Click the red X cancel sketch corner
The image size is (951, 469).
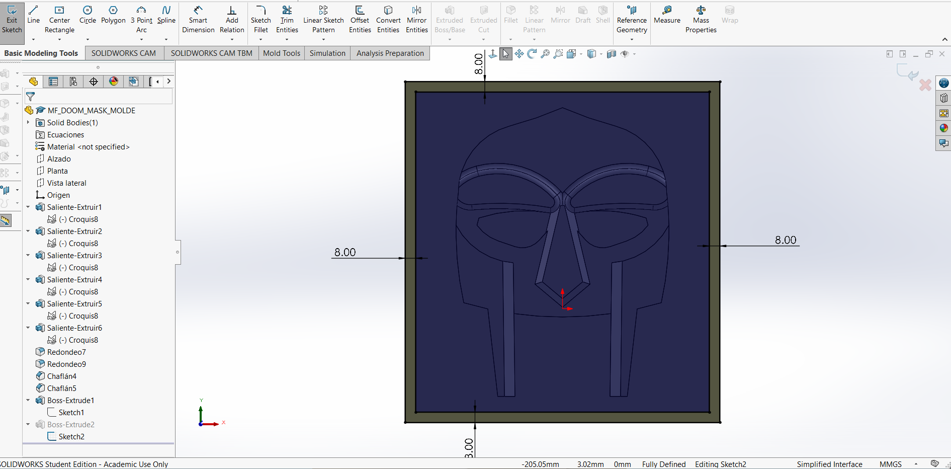tap(925, 85)
